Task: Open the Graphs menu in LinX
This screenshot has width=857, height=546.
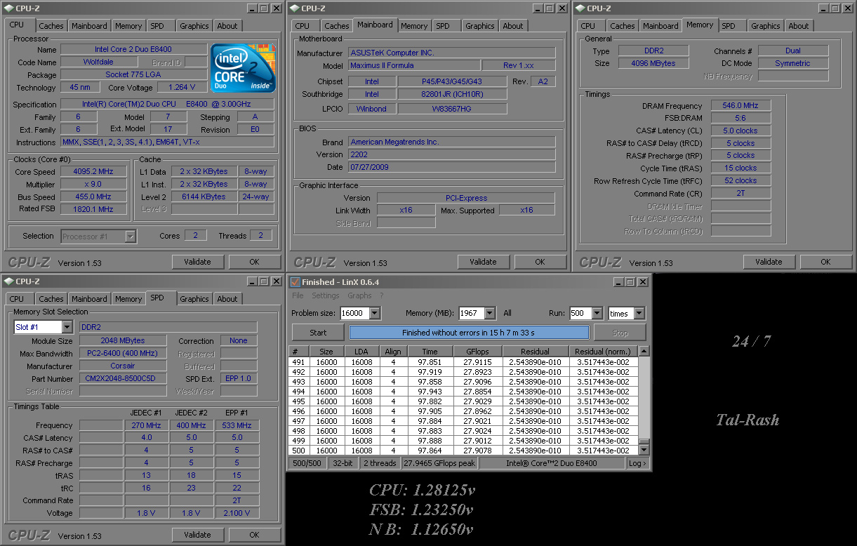Action: 359,295
